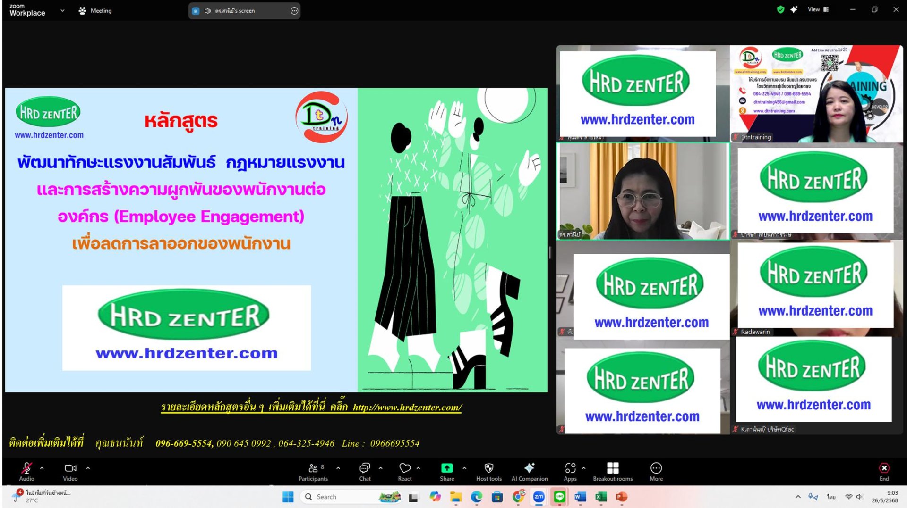Expand audio options caret next to Audio
The image size is (907, 508).
[x=42, y=468]
